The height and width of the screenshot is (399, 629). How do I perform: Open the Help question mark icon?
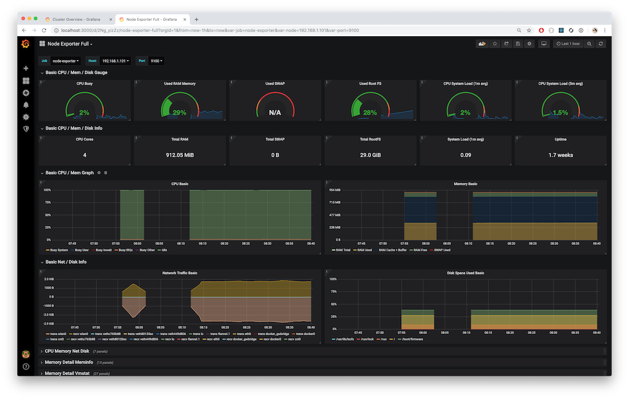pos(26,366)
